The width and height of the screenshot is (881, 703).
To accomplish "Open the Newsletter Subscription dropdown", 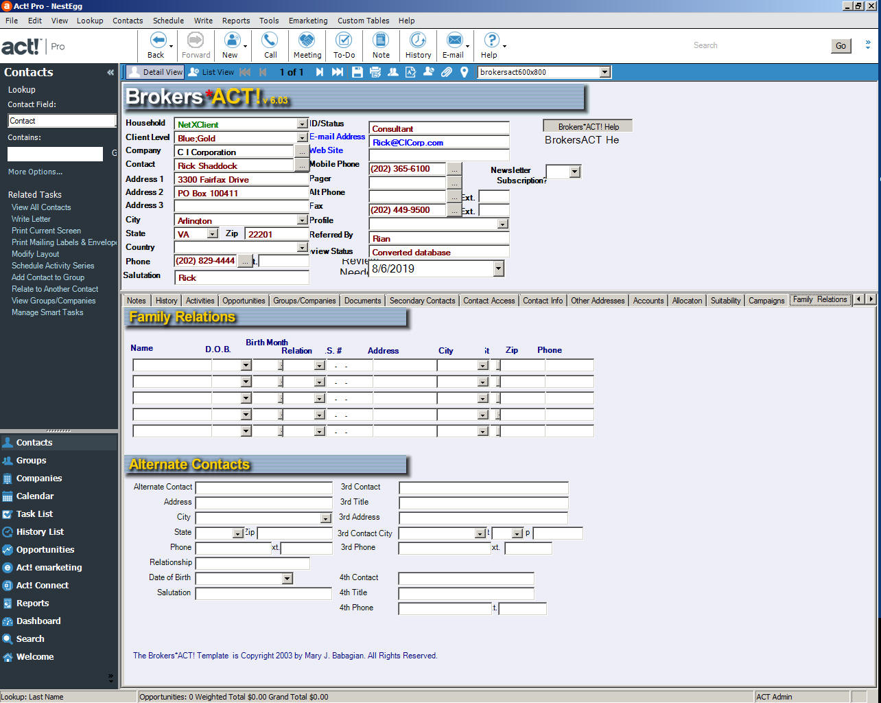I will tap(575, 172).
